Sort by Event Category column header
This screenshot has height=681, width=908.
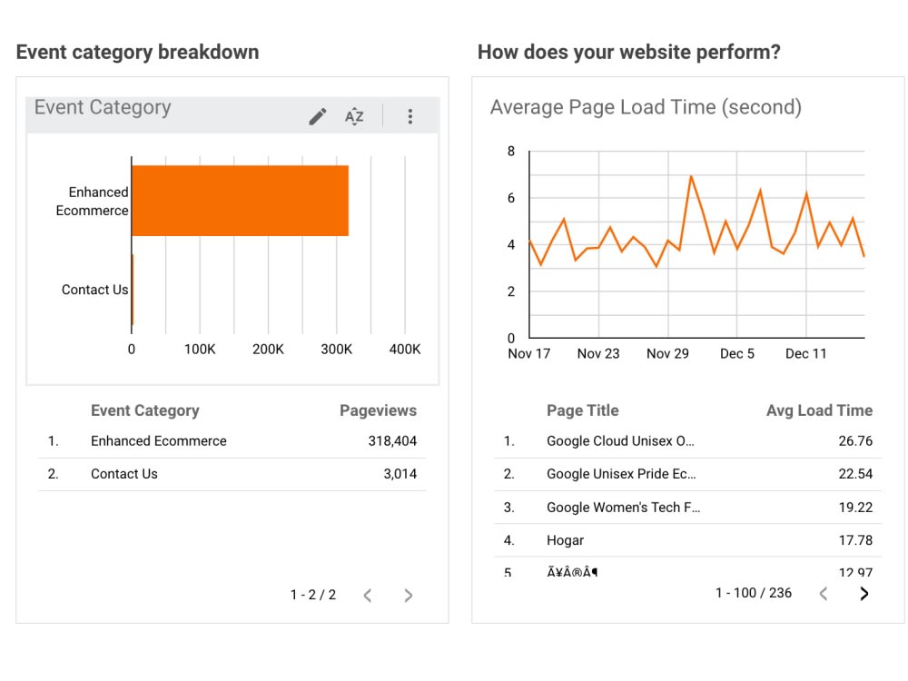(144, 410)
